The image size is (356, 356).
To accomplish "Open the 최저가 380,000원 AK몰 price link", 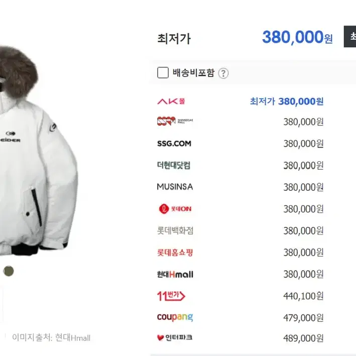I will 287,101.
